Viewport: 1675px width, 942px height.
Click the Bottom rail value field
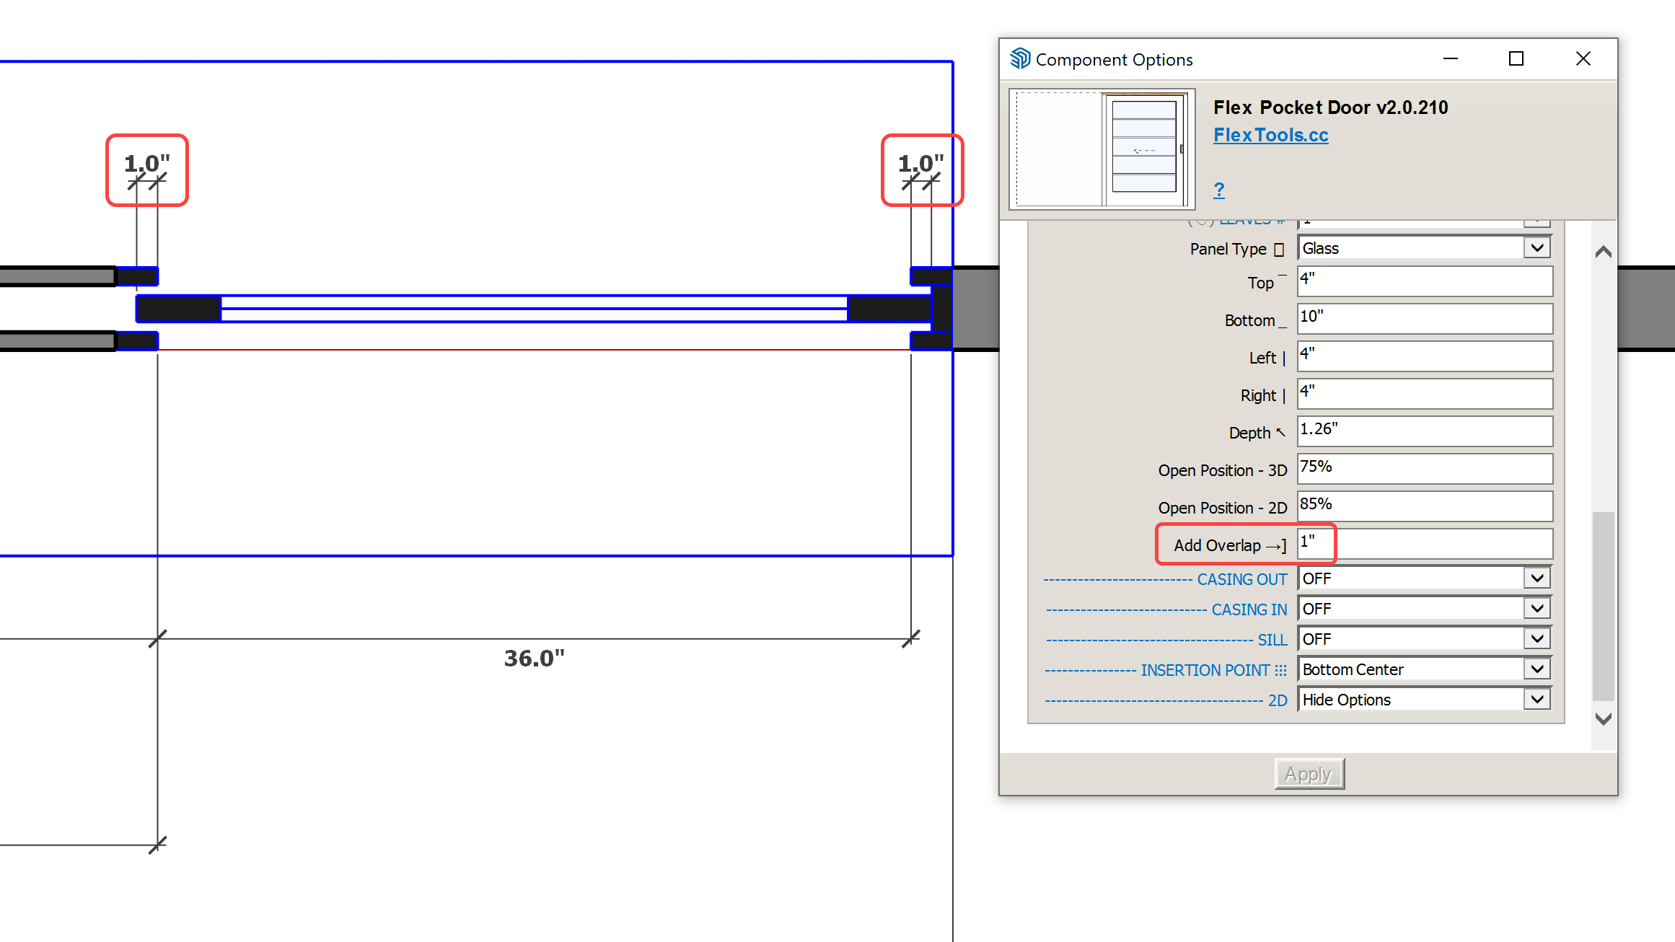tap(1424, 319)
